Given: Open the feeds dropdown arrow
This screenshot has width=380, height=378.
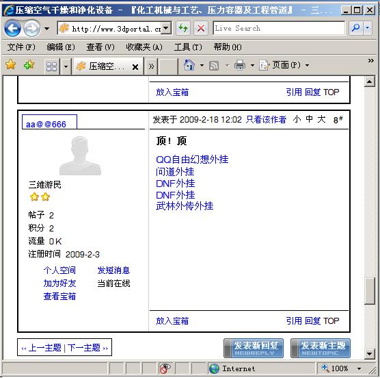Looking at the screenshot, I should (x=227, y=65).
